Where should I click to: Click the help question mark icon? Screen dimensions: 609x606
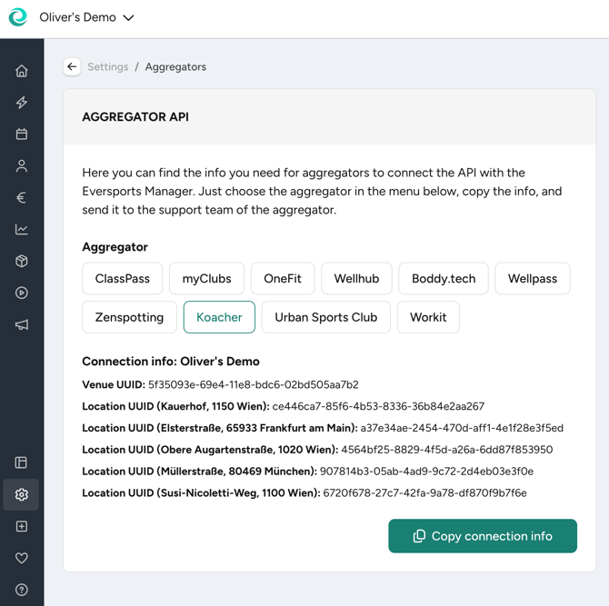[x=22, y=590]
